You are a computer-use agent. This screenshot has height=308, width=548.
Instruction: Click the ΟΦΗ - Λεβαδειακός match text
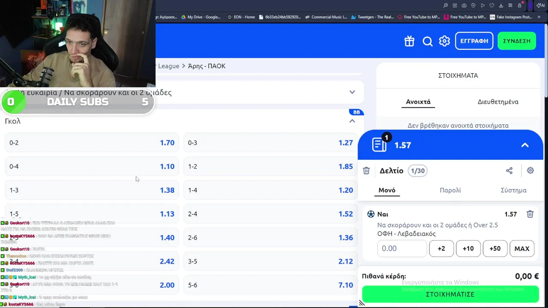[406, 234]
